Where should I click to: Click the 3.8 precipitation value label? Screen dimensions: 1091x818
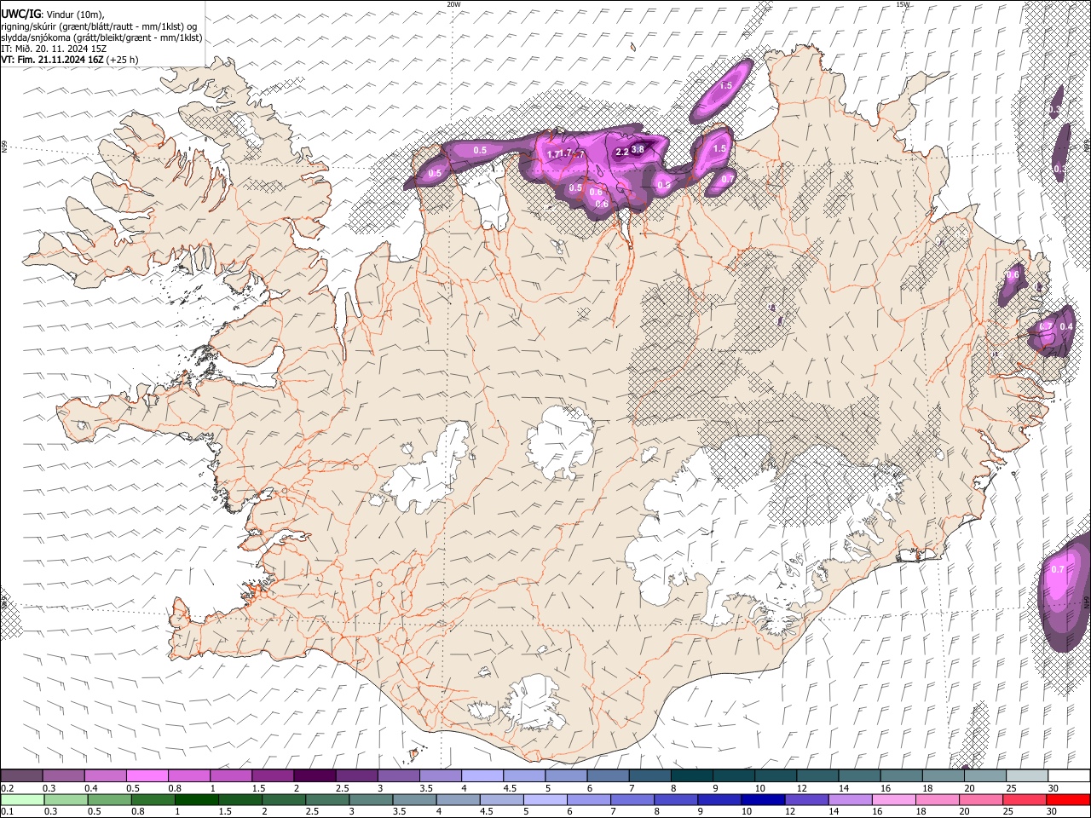coord(638,149)
